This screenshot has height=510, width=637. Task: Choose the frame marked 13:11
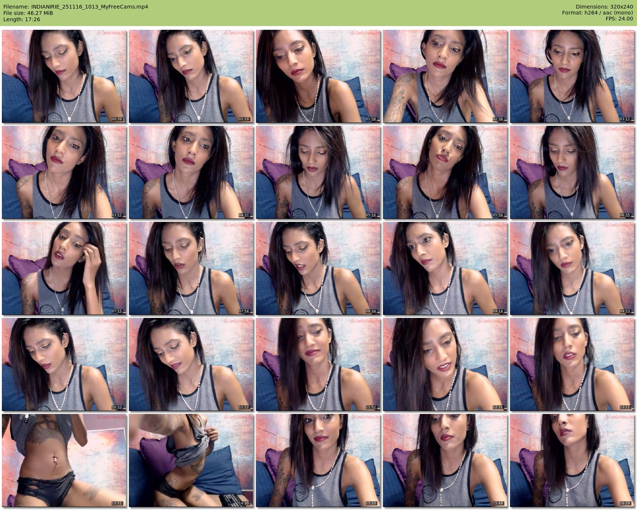(572, 364)
